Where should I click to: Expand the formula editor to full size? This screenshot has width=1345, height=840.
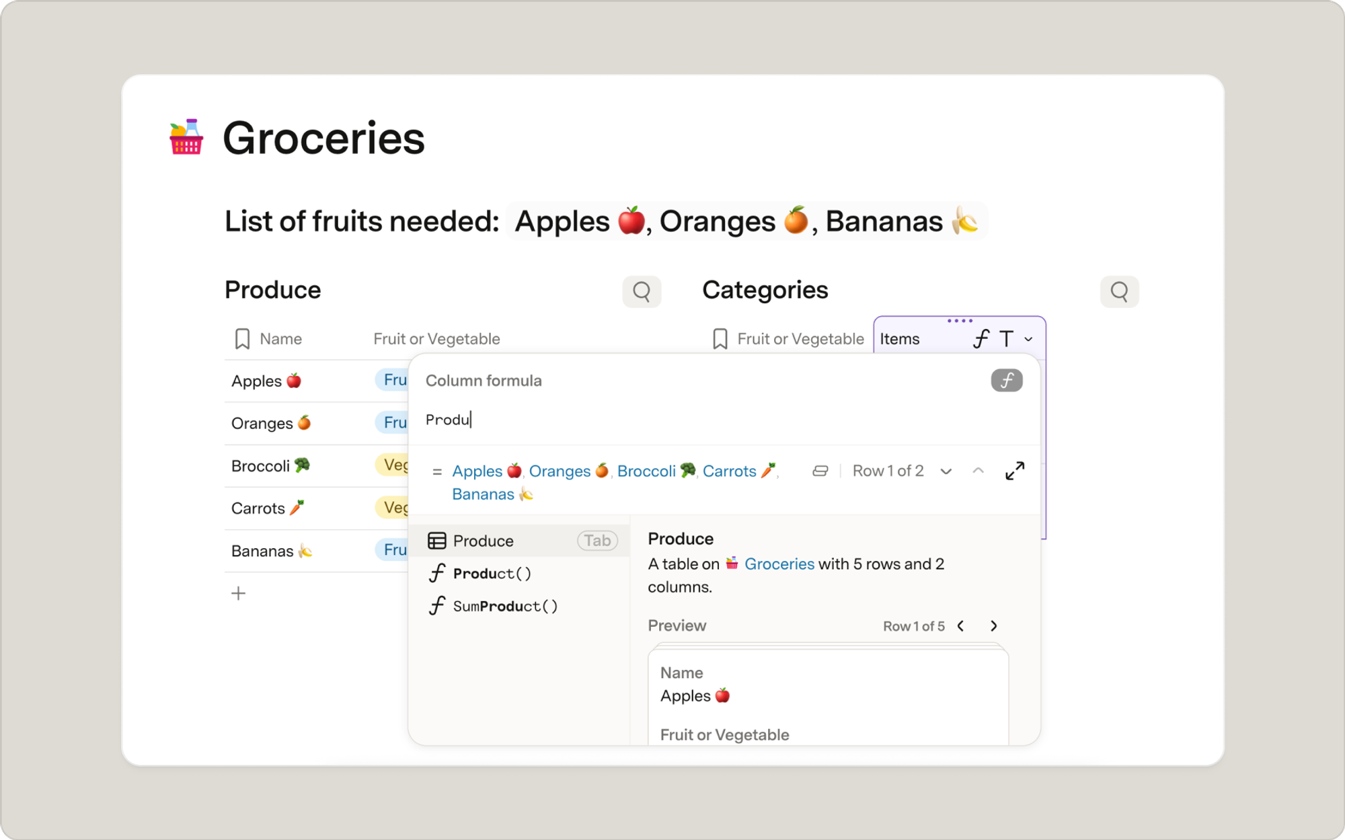click(x=1015, y=471)
